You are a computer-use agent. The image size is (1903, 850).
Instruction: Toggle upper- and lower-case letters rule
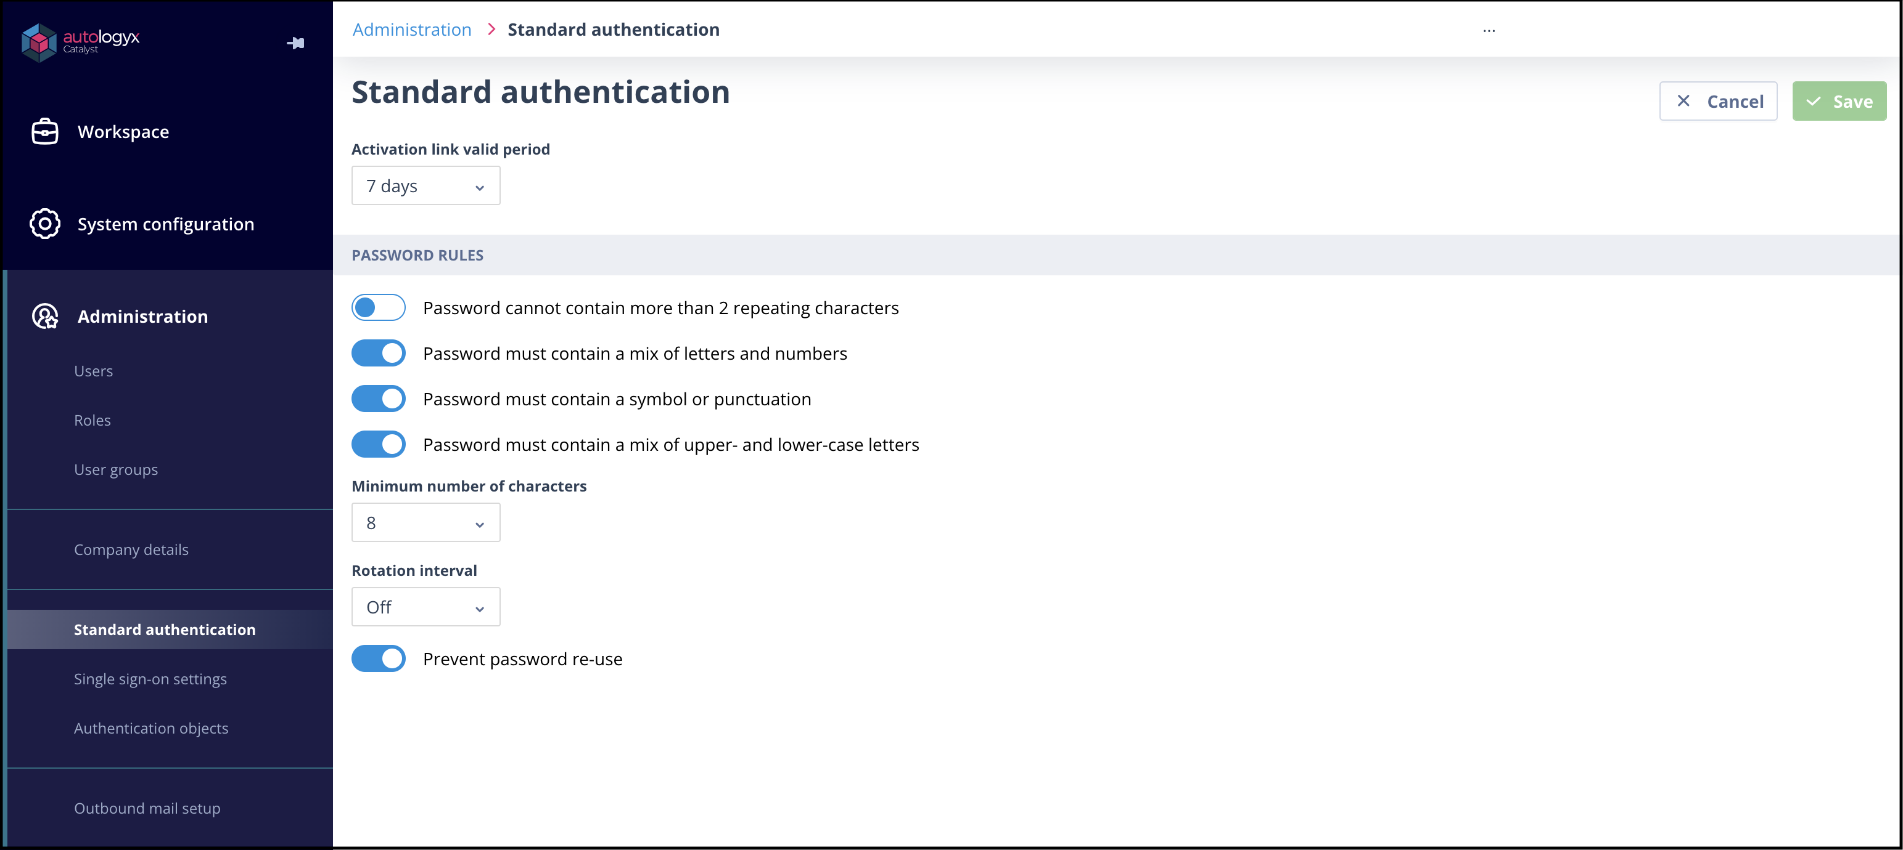pos(378,445)
